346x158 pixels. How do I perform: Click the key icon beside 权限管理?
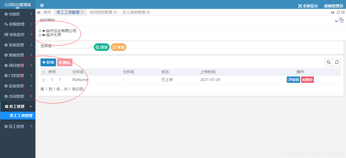click(6, 24)
